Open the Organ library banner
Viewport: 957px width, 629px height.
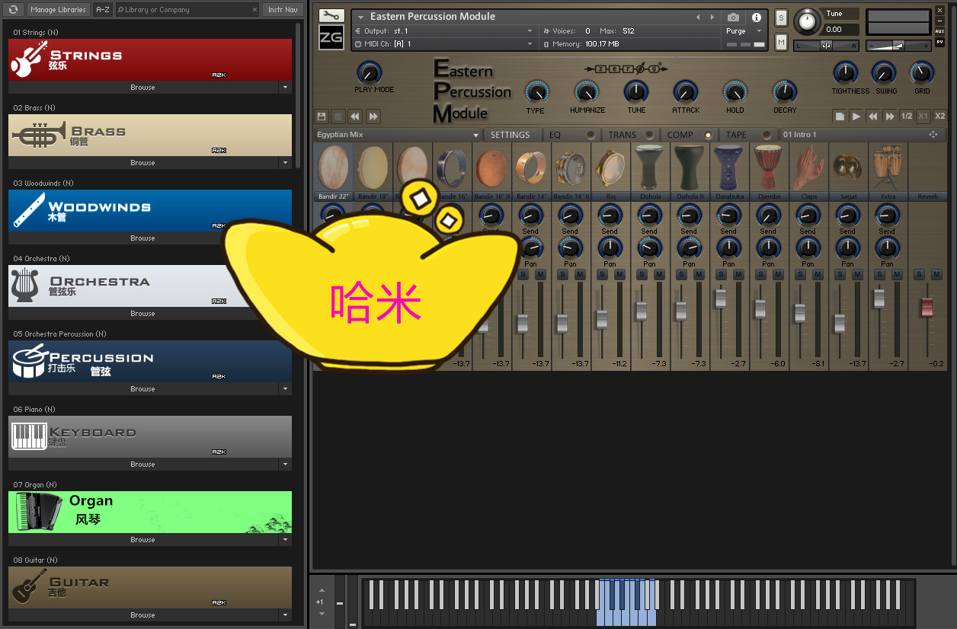pyautogui.click(x=150, y=512)
